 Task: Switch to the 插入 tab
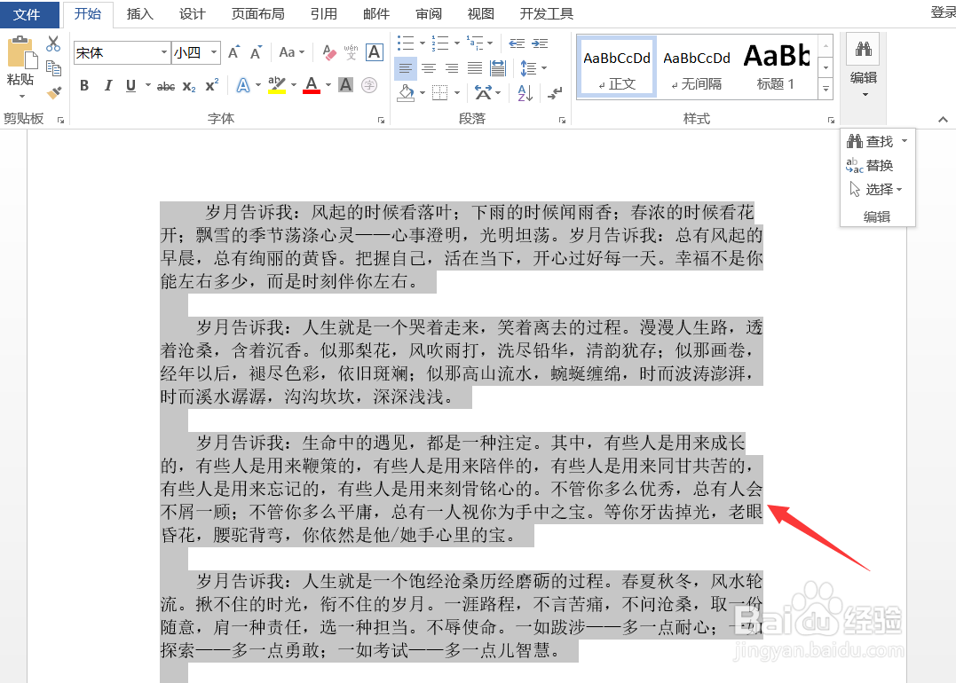139,14
